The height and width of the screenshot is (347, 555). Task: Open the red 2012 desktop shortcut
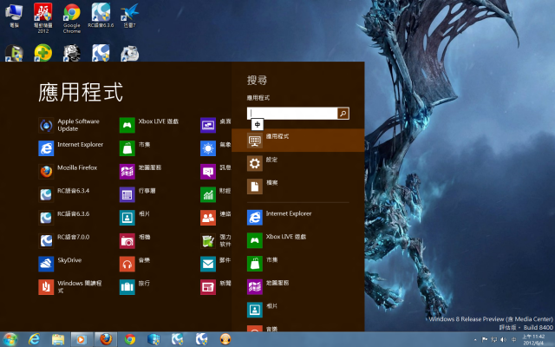(42, 18)
